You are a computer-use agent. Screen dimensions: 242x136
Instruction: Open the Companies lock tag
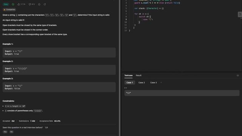coord(9,9)
